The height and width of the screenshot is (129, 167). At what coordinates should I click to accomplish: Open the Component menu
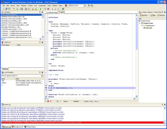[42, 6]
